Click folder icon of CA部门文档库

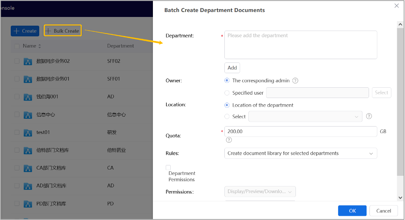[28, 168]
